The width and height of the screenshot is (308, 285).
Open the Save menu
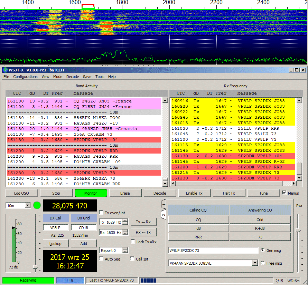click(x=87, y=77)
